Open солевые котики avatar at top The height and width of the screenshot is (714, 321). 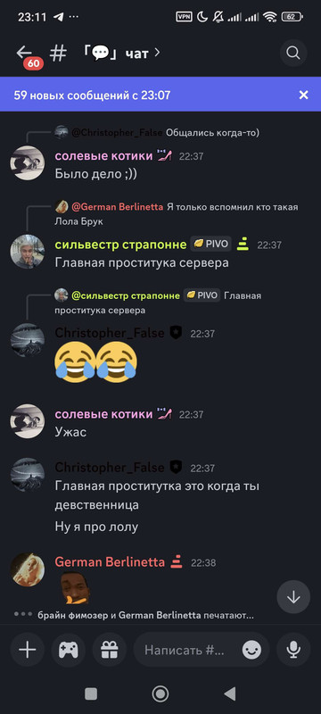pyautogui.click(x=28, y=162)
